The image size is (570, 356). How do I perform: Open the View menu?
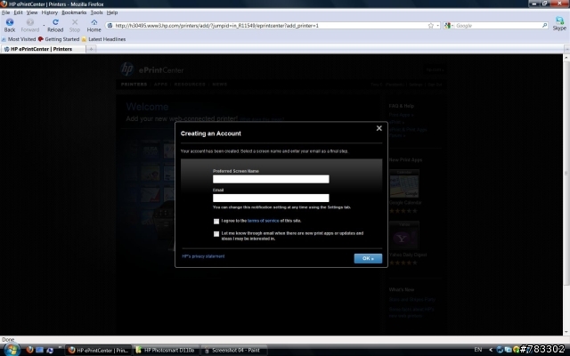pyautogui.click(x=32, y=12)
